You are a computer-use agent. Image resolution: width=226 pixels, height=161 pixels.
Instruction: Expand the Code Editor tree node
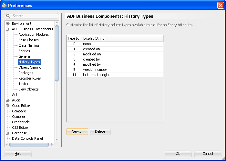7,106
